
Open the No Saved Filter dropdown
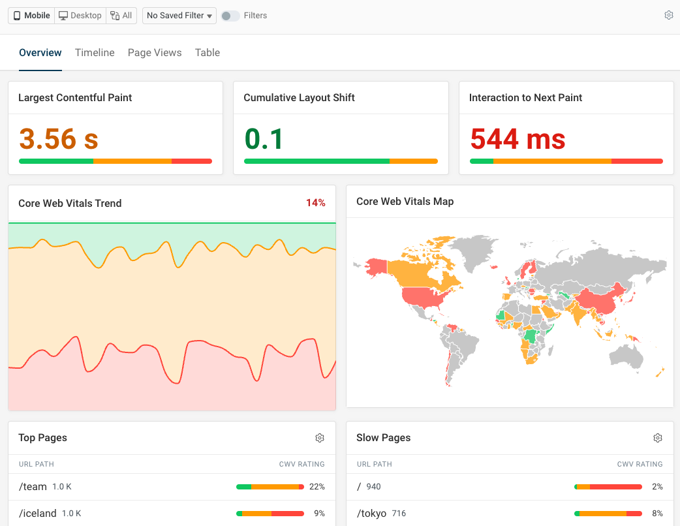pyautogui.click(x=180, y=16)
